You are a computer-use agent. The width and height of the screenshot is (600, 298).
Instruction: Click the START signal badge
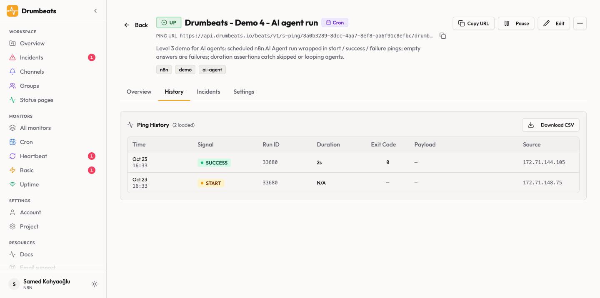211,183
